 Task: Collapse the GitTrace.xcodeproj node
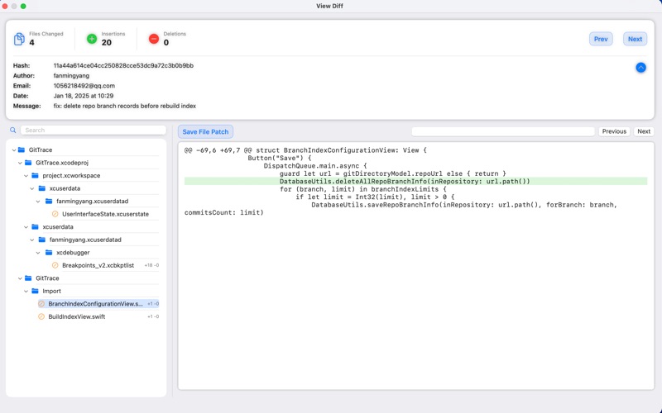point(20,163)
